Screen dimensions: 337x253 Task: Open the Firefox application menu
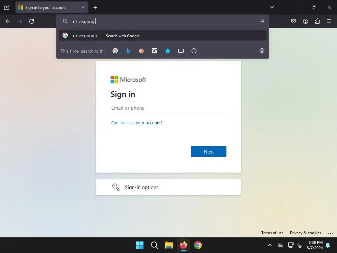coord(329,21)
